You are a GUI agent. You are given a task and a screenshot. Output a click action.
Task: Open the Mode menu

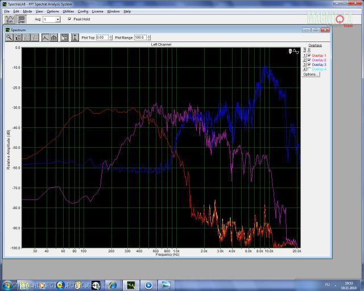(x=27, y=11)
